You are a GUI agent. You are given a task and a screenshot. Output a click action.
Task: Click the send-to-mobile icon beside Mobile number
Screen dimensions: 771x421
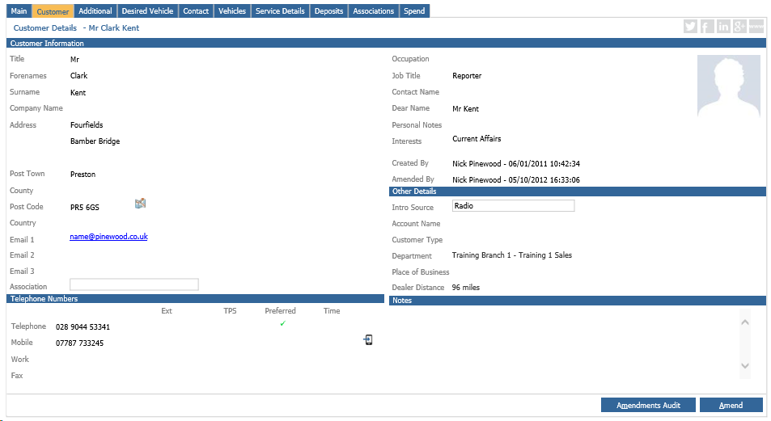(368, 339)
